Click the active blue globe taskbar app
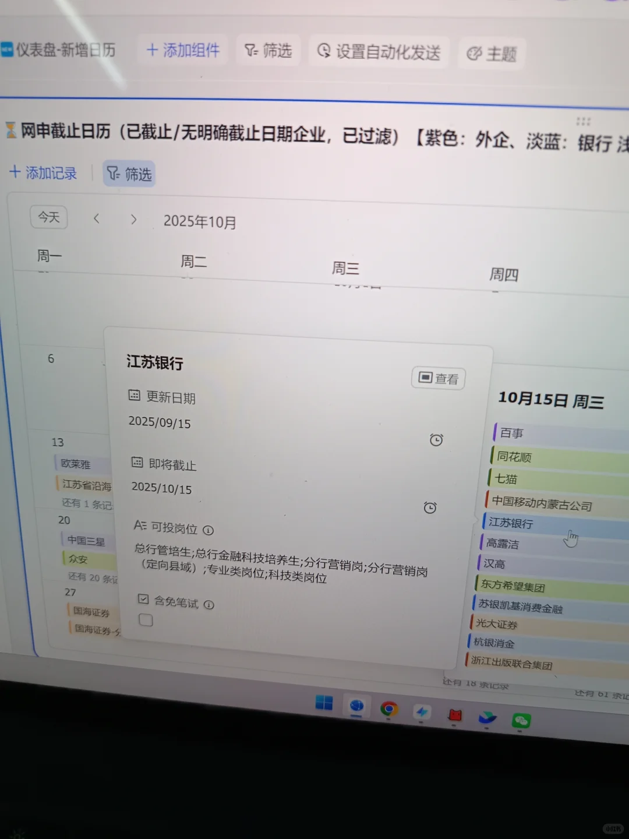 pos(356,706)
